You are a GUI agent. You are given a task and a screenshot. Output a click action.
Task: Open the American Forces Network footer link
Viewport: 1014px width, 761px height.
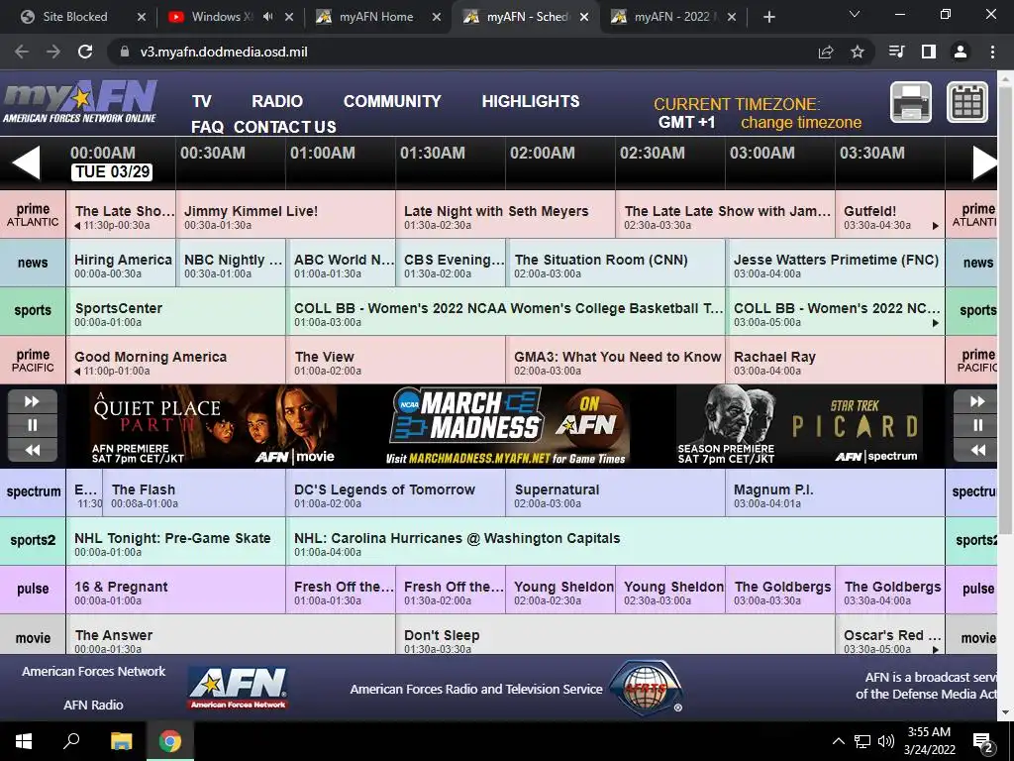tap(94, 671)
